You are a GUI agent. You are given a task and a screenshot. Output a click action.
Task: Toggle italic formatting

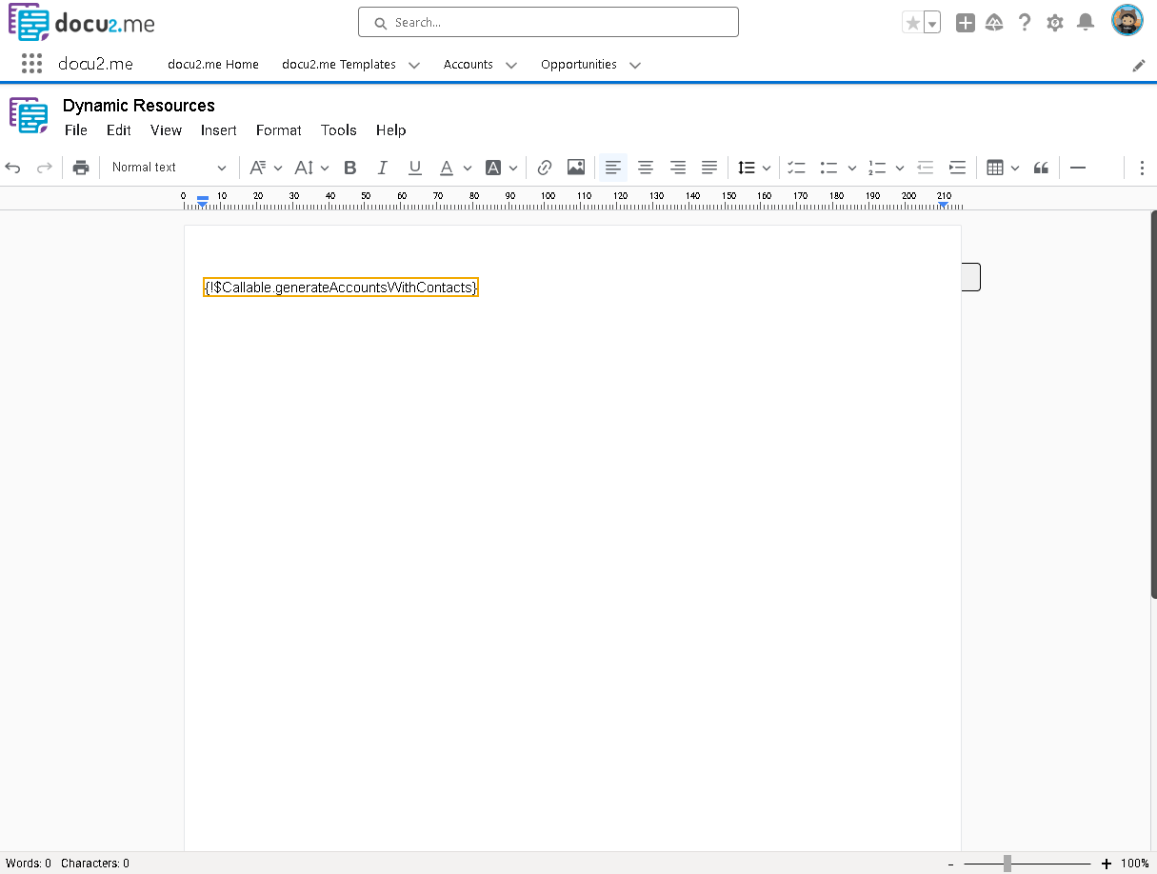[x=383, y=168]
